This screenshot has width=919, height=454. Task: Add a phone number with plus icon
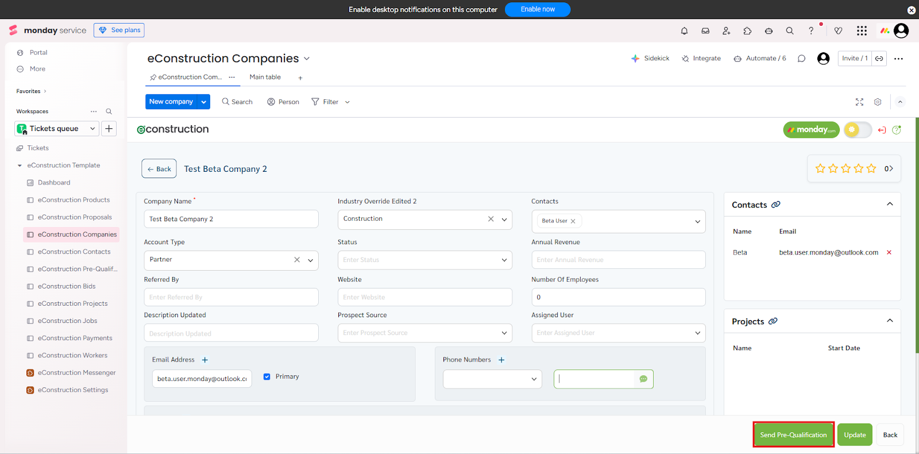click(x=501, y=360)
